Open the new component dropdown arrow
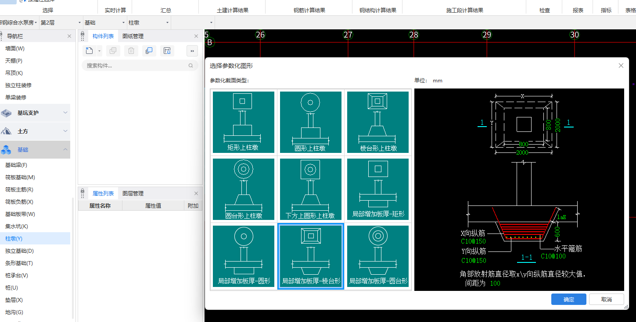 tap(99, 51)
